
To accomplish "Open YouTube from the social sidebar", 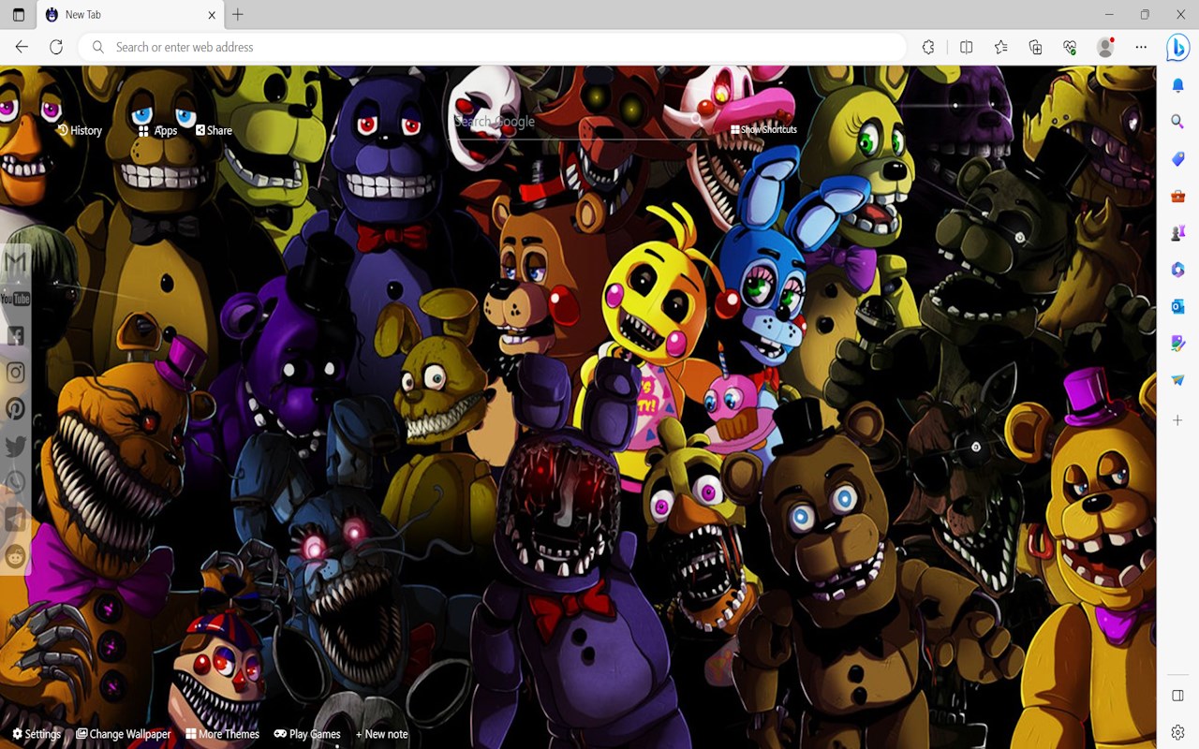I will click(15, 299).
